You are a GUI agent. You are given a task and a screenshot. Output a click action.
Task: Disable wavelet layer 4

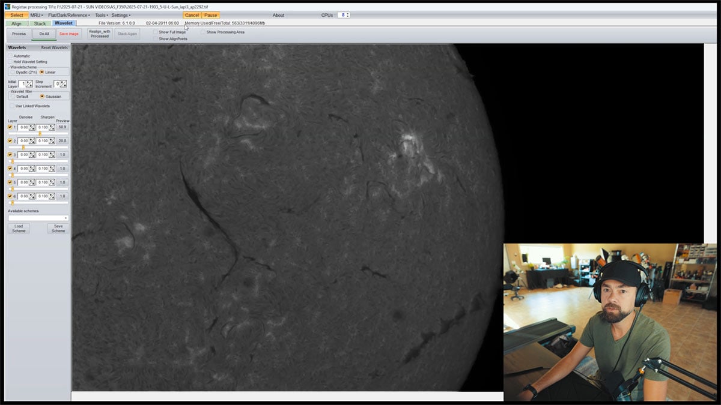point(10,168)
